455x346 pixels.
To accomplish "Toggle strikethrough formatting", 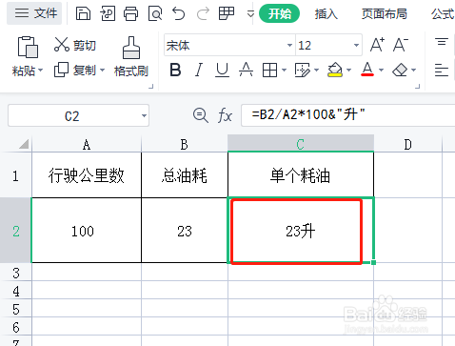I will point(246,70).
